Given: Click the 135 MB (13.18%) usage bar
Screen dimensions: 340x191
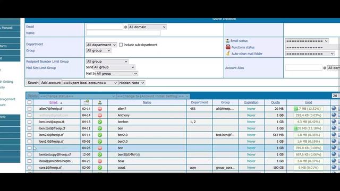Looking at the screenshot, I should pyautogui.click(x=308, y=128).
